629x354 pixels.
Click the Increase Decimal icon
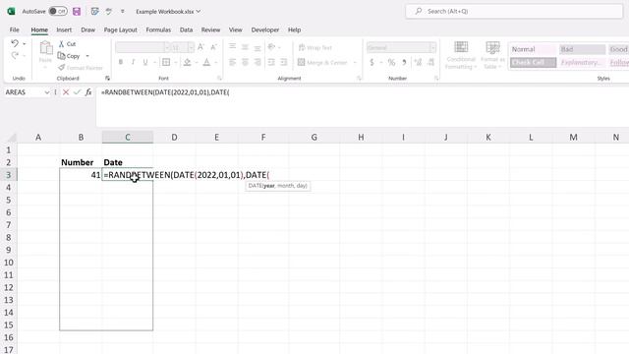pyautogui.click(x=418, y=62)
